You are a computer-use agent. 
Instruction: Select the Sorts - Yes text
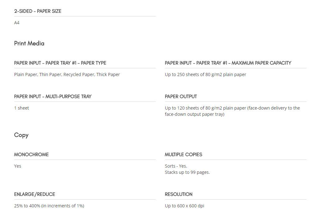pos(176,166)
